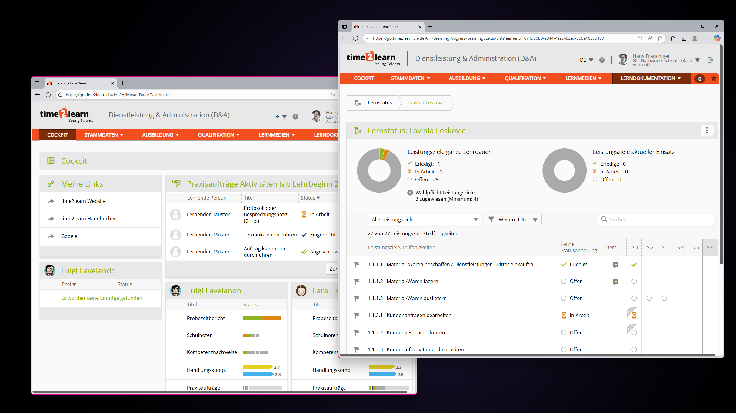Click the hourglass status in the S1 column

[x=634, y=316]
